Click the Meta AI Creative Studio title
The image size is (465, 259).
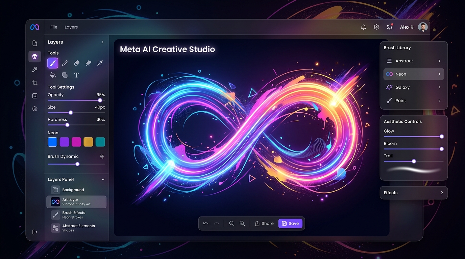(167, 49)
